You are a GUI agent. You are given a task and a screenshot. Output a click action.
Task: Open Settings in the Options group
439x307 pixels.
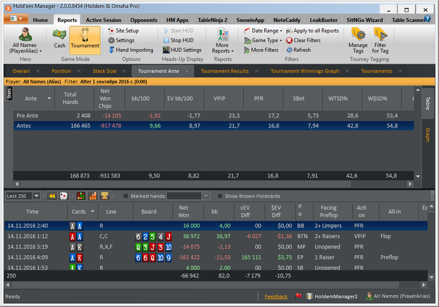point(121,40)
